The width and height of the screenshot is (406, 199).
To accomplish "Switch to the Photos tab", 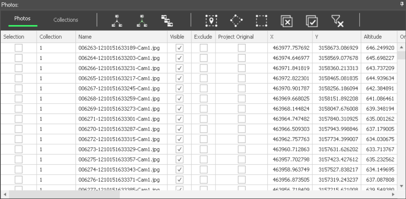I will pos(22,19).
